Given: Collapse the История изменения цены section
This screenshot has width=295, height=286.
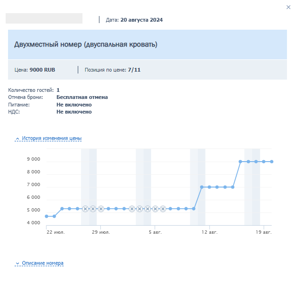Looking at the screenshot, I should (48, 139).
